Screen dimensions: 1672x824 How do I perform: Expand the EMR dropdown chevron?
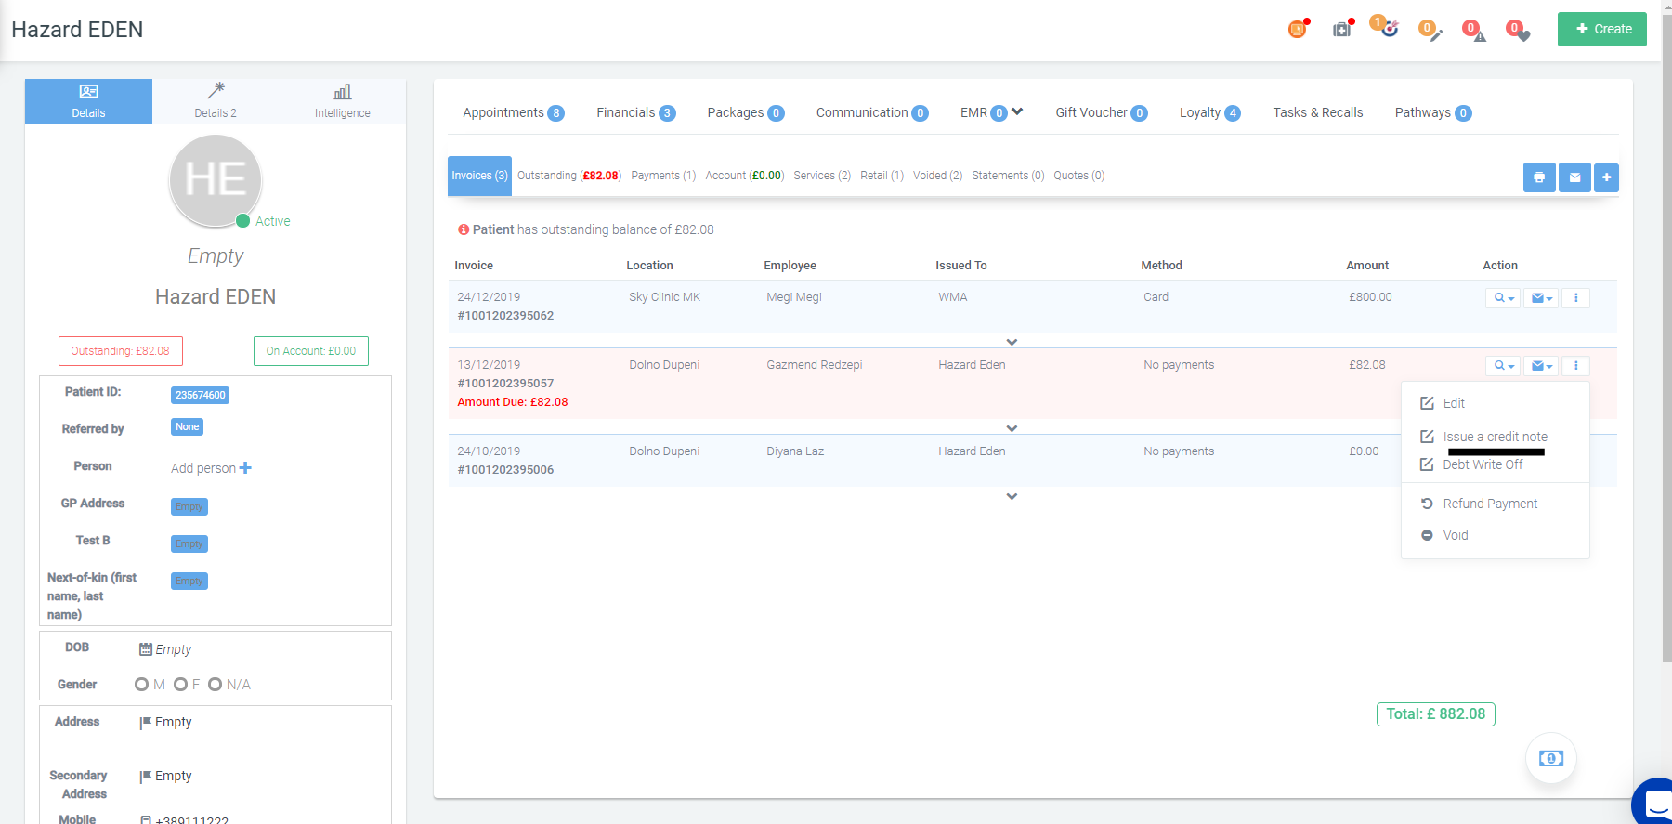(x=1017, y=111)
